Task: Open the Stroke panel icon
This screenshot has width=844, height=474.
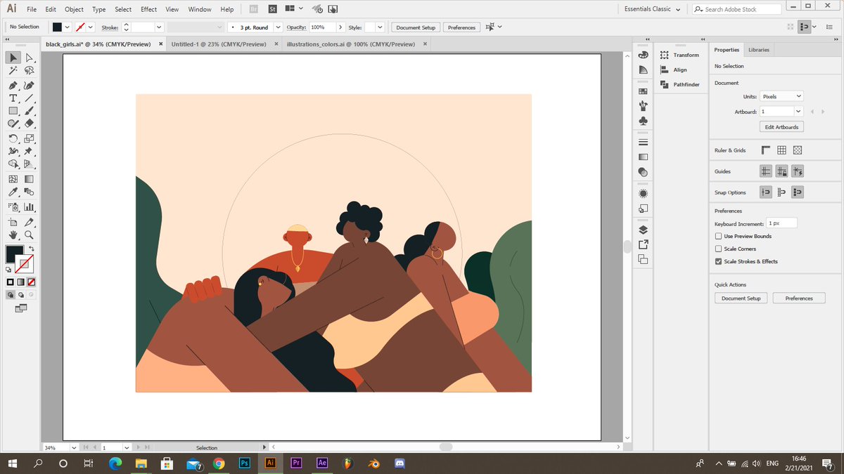Action: click(643, 143)
